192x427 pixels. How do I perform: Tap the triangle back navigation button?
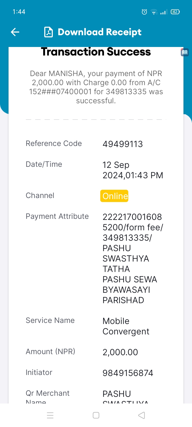click(x=142, y=415)
